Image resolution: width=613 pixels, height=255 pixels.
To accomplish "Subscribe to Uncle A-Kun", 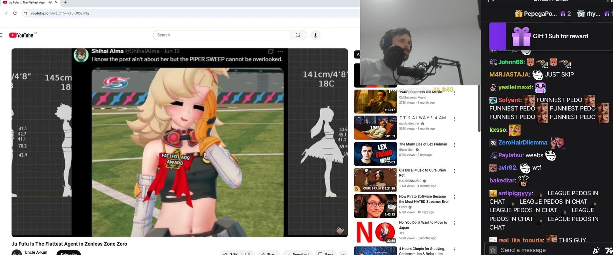I will [x=69, y=253].
